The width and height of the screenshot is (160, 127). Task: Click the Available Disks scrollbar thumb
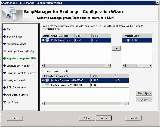coord(131,65)
